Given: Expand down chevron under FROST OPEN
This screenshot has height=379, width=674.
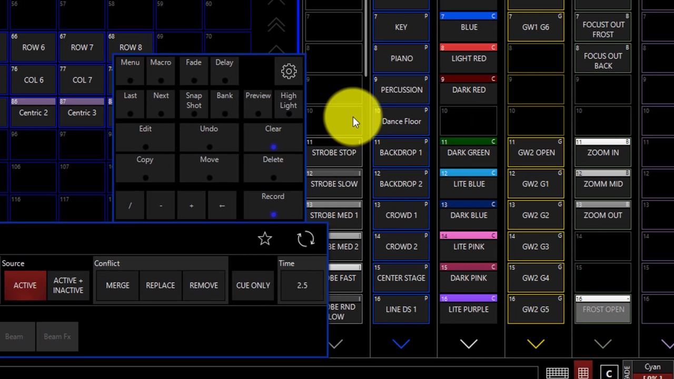Looking at the screenshot, I should [603, 344].
